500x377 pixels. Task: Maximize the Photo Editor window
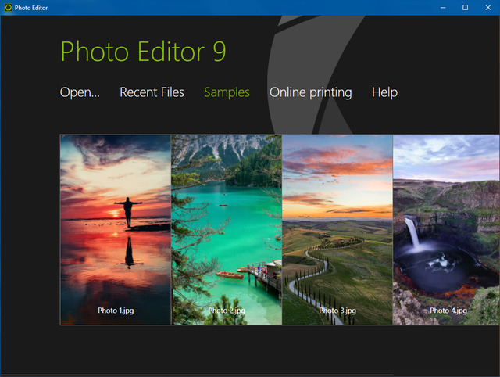coord(466,8)
